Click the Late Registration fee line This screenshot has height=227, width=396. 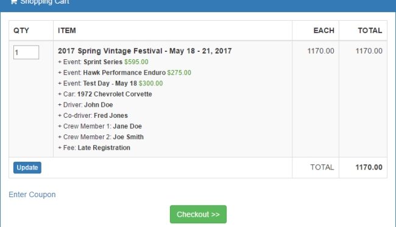pos(94,148)
